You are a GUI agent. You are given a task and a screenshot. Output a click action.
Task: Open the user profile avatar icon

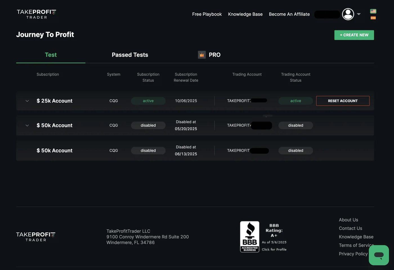pyautogui.click(x=348, y=14)
